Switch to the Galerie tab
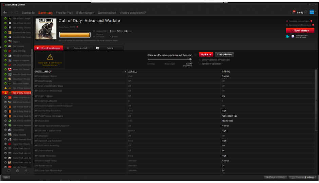The width and height of the screenshot is (319, 183). 108,48
